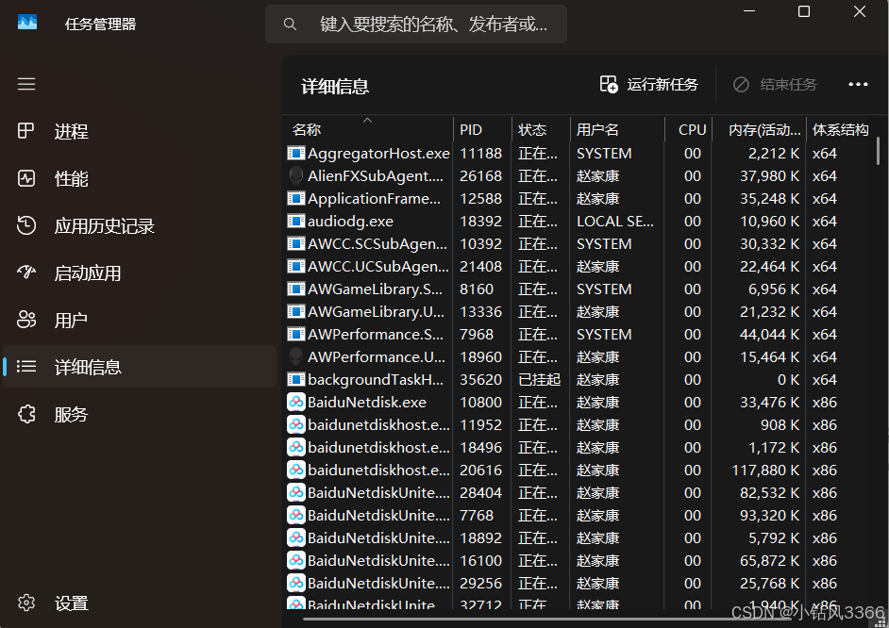Click the 性能 sidebar icon
889x628 pixels.
tap(26, 178)
